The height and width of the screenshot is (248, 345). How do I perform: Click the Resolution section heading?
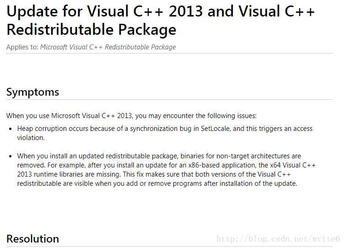pos(32,239)
